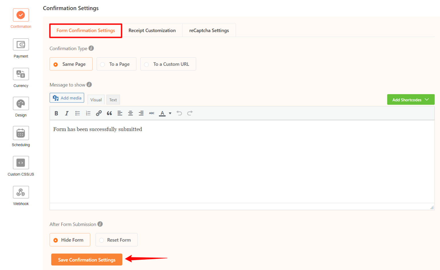Open the text color dropdown arrow
The image size is (440, 270).
(170, 113)
